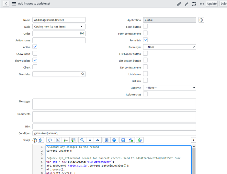Click the Replace All icon in script toolbar

[74, 140]
